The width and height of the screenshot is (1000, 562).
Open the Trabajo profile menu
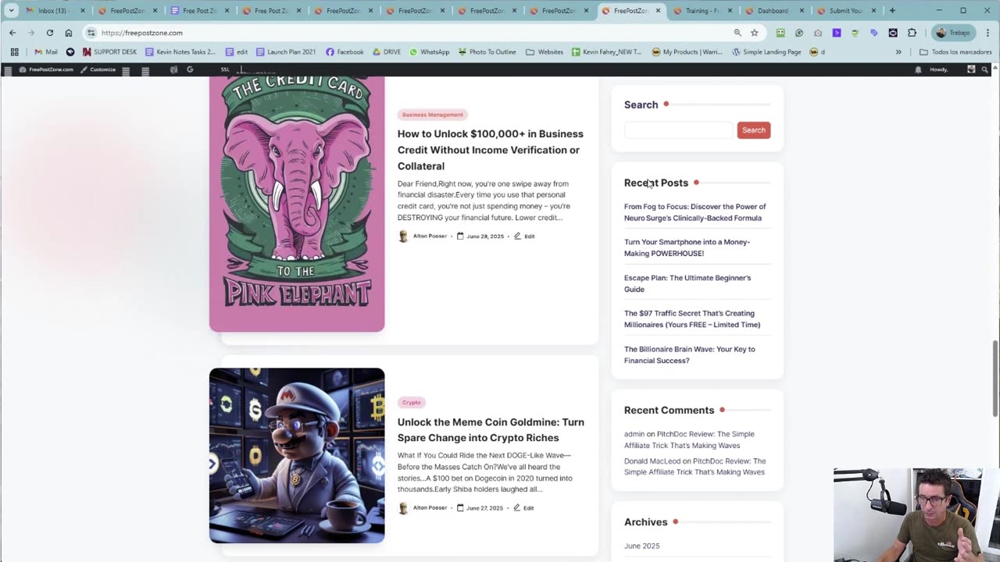(952, 33)
